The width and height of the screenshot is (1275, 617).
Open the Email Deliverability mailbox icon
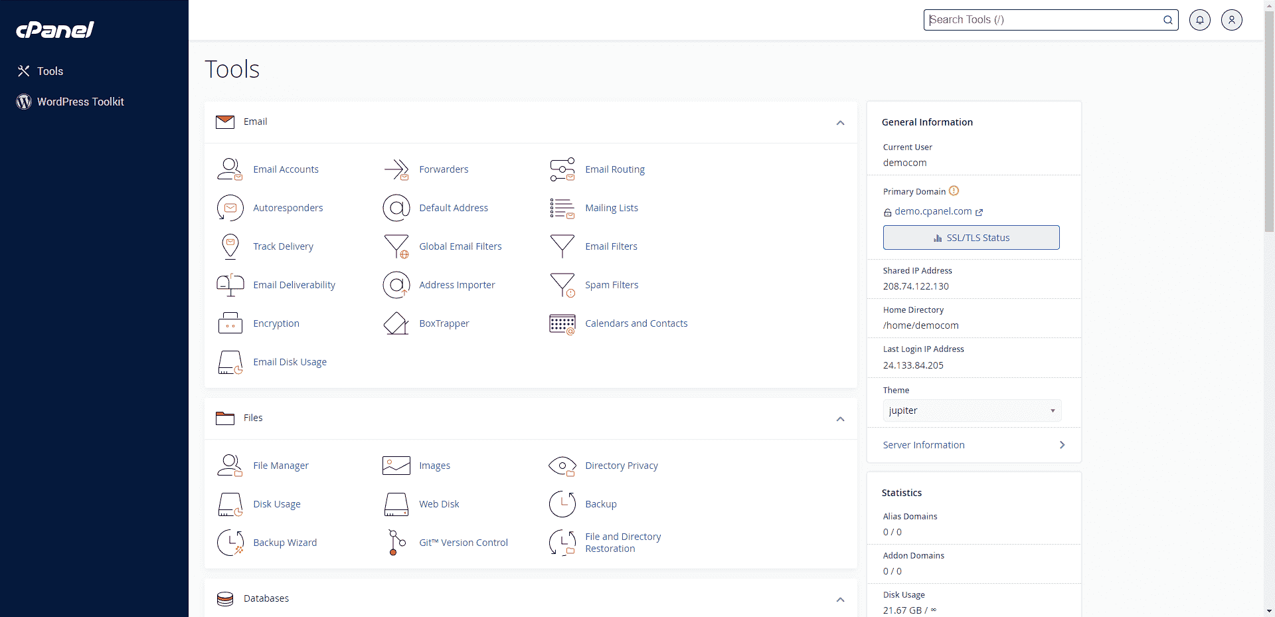coord(230,285)
